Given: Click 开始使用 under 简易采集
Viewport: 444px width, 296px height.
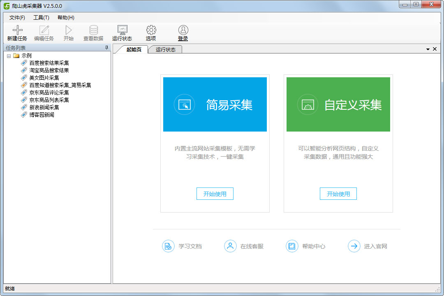Looking at the screenshot, I should point(215,194).
